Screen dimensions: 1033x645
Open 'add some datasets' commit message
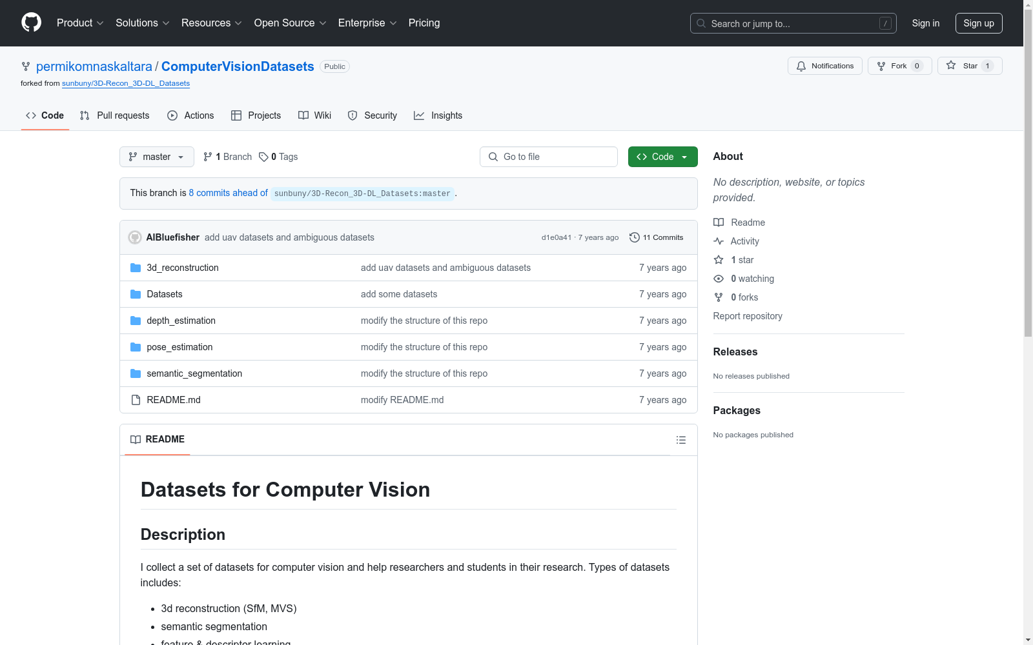(x=399, y=294)
